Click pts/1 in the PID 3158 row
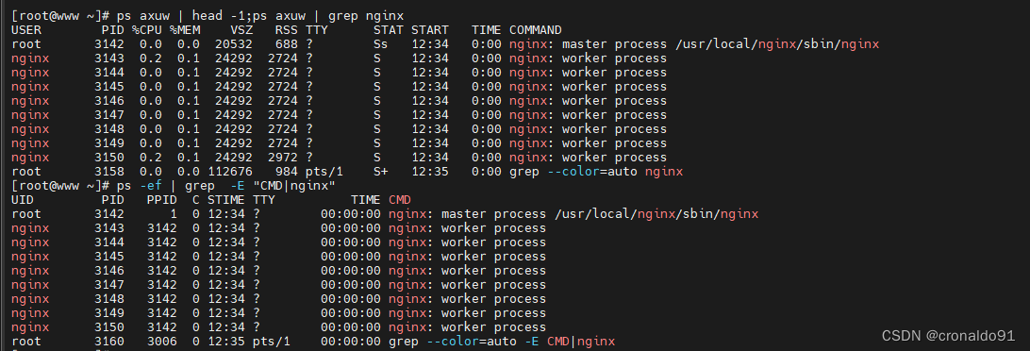The height and width of the screenshot is (351, 1030). click(x=324, y=172)
